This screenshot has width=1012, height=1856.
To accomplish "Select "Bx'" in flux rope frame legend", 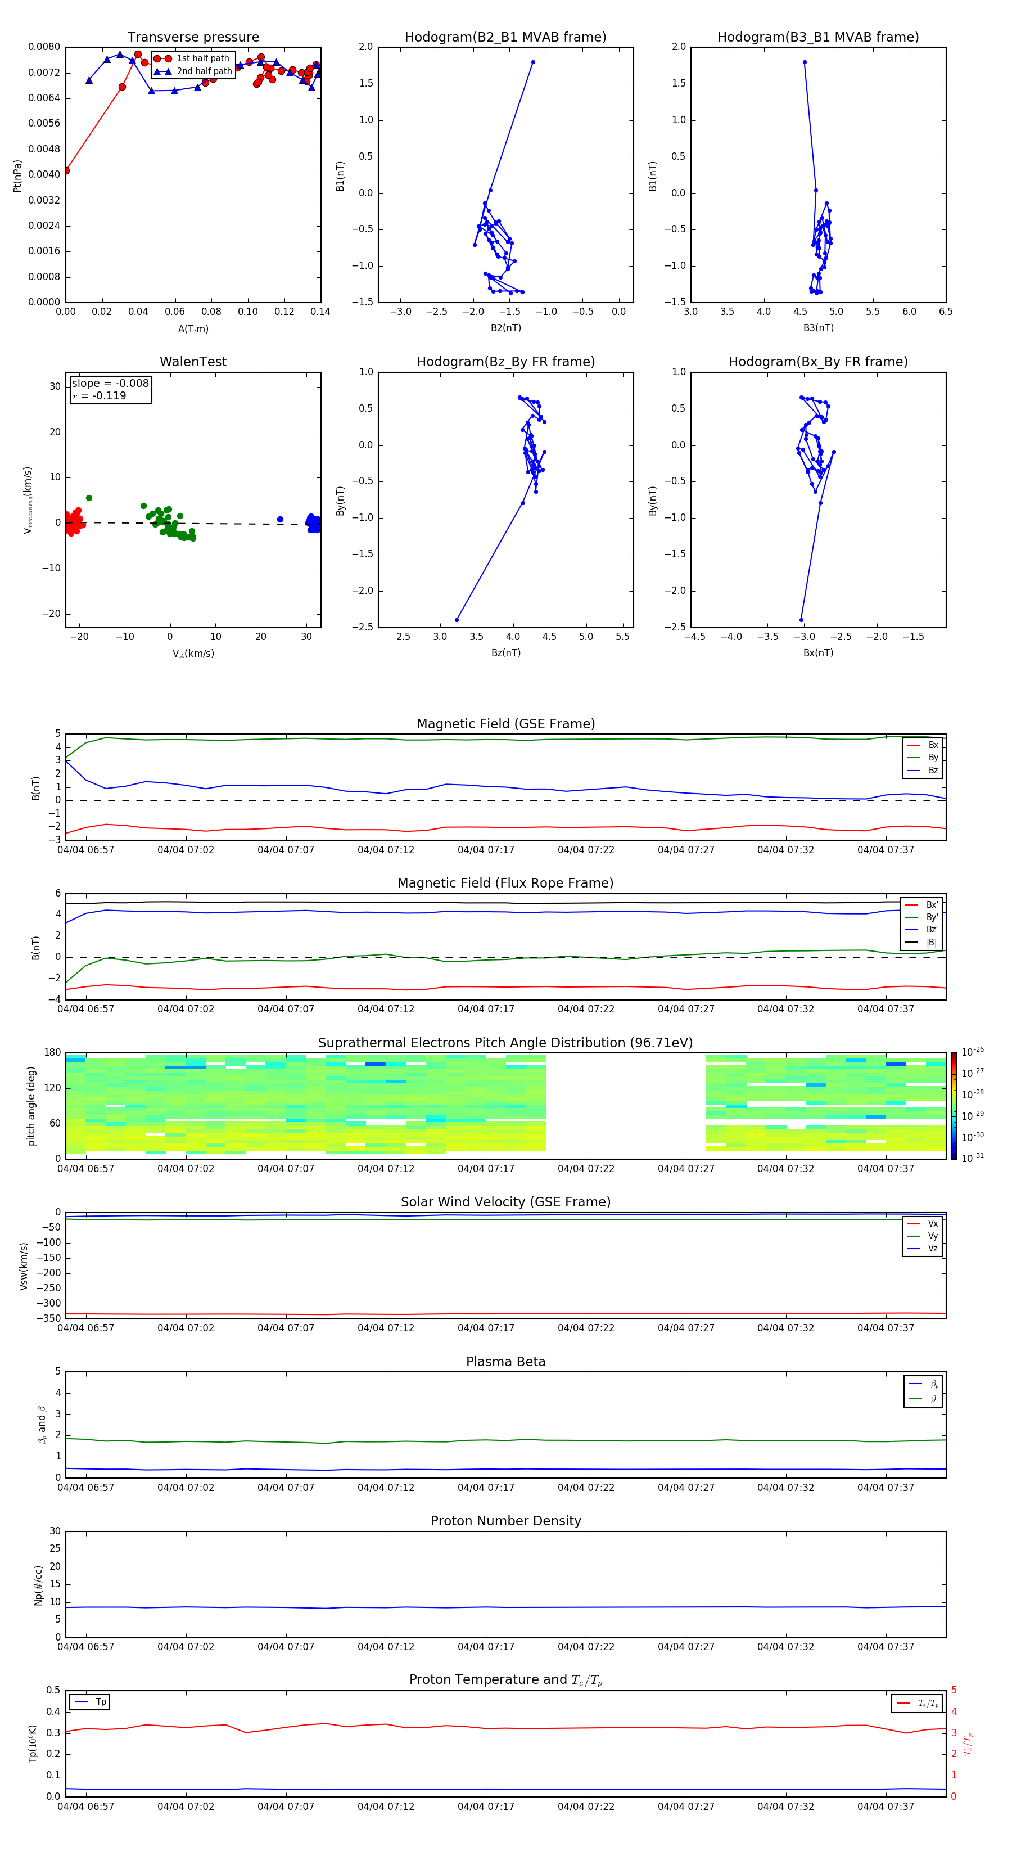I will pyautogui.click(x=921, y=905).
